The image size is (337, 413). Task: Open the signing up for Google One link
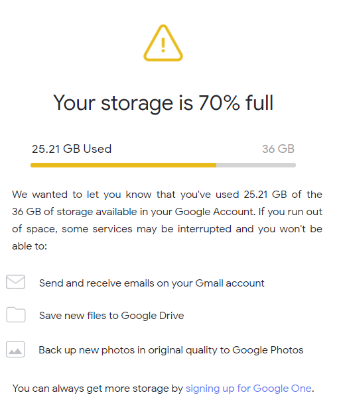(x=248, y=389)
